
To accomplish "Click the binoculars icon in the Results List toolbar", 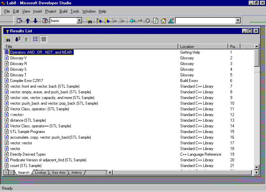I will point(7,39).
